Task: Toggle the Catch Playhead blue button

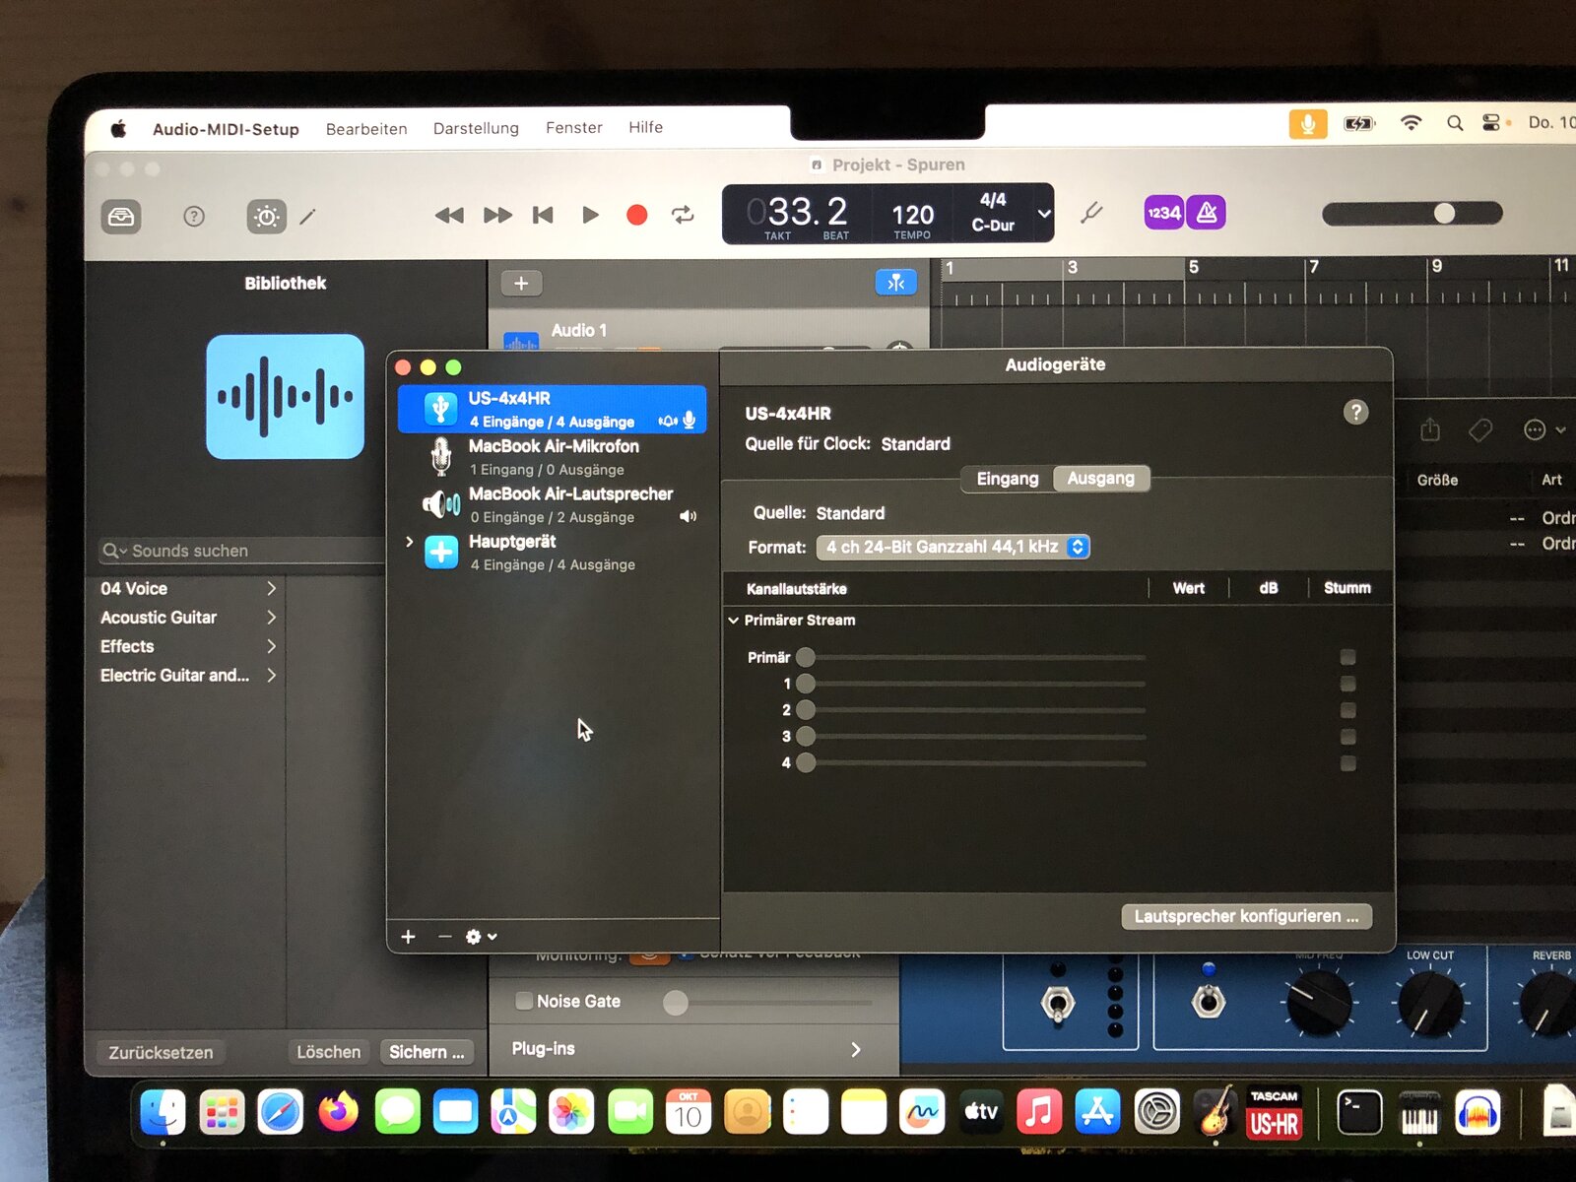Action: (895, 283)
